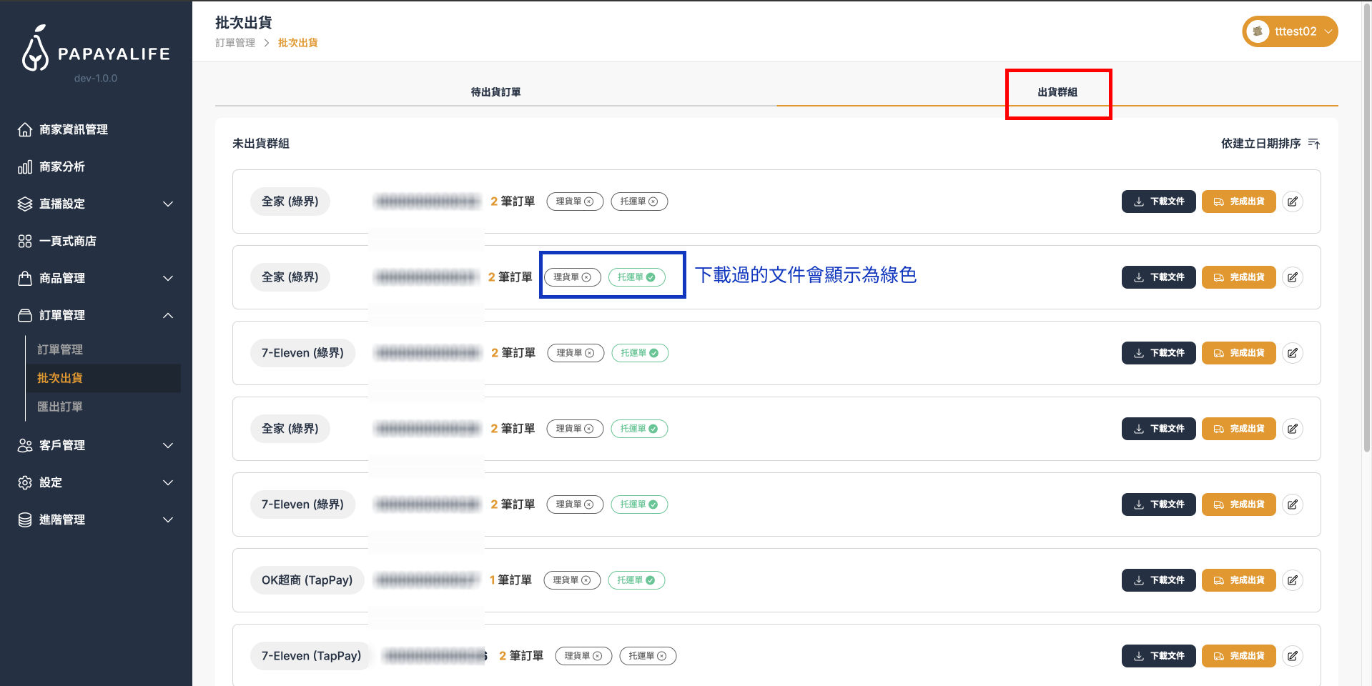Open the tttest02 user dropdown

(1290, 31)
